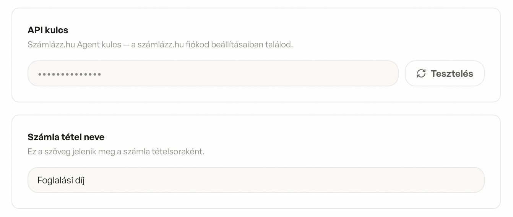This screenshot has width=513, height=217.
Task: Click the refresh arrows icon beside Tesztelés
Action: (x=421, y=74)
